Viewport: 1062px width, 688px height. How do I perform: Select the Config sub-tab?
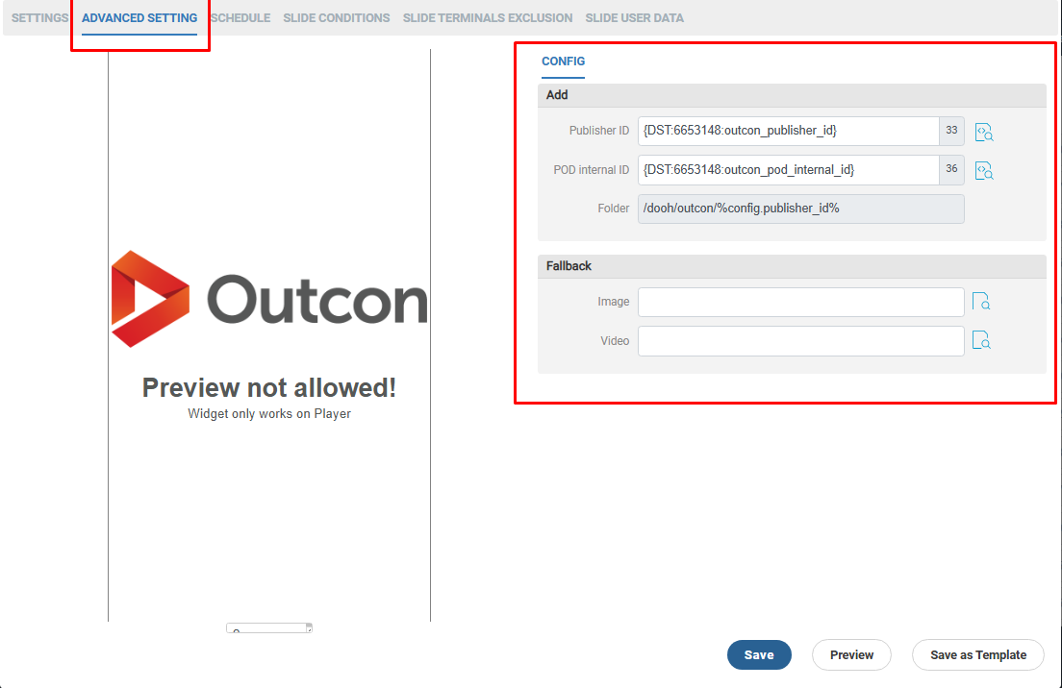(x=563, y=61)
